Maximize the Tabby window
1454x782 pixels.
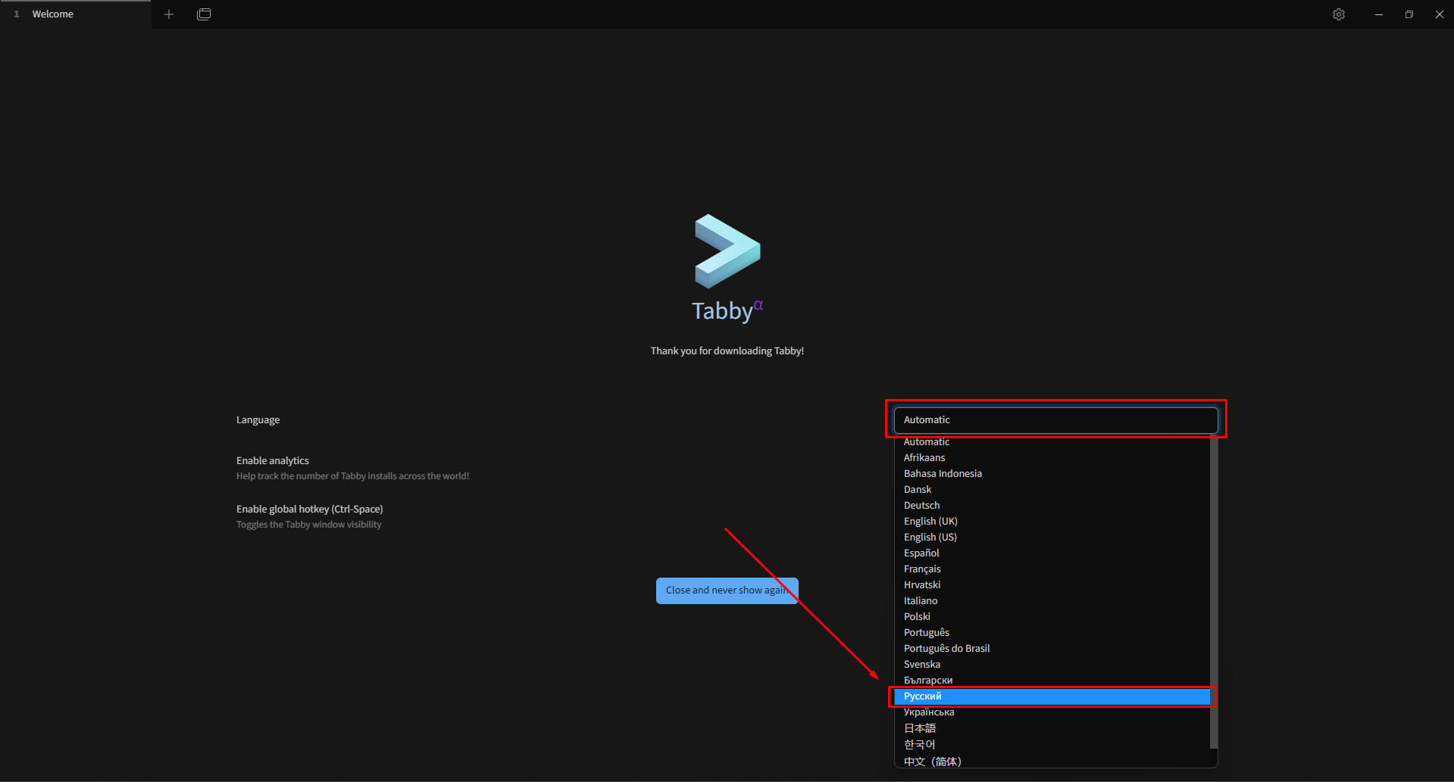click(1409, 14)
